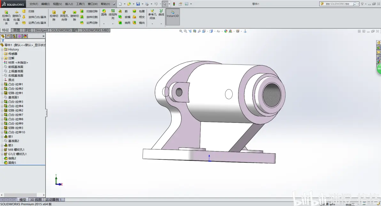Open the 异型孔向导 hole wizard
The width and height of the screenshot is (381, 206).
pos(64,16)
